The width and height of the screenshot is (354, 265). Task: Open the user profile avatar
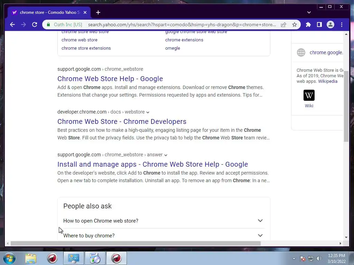pyautogui.click(x=330, y=24)
